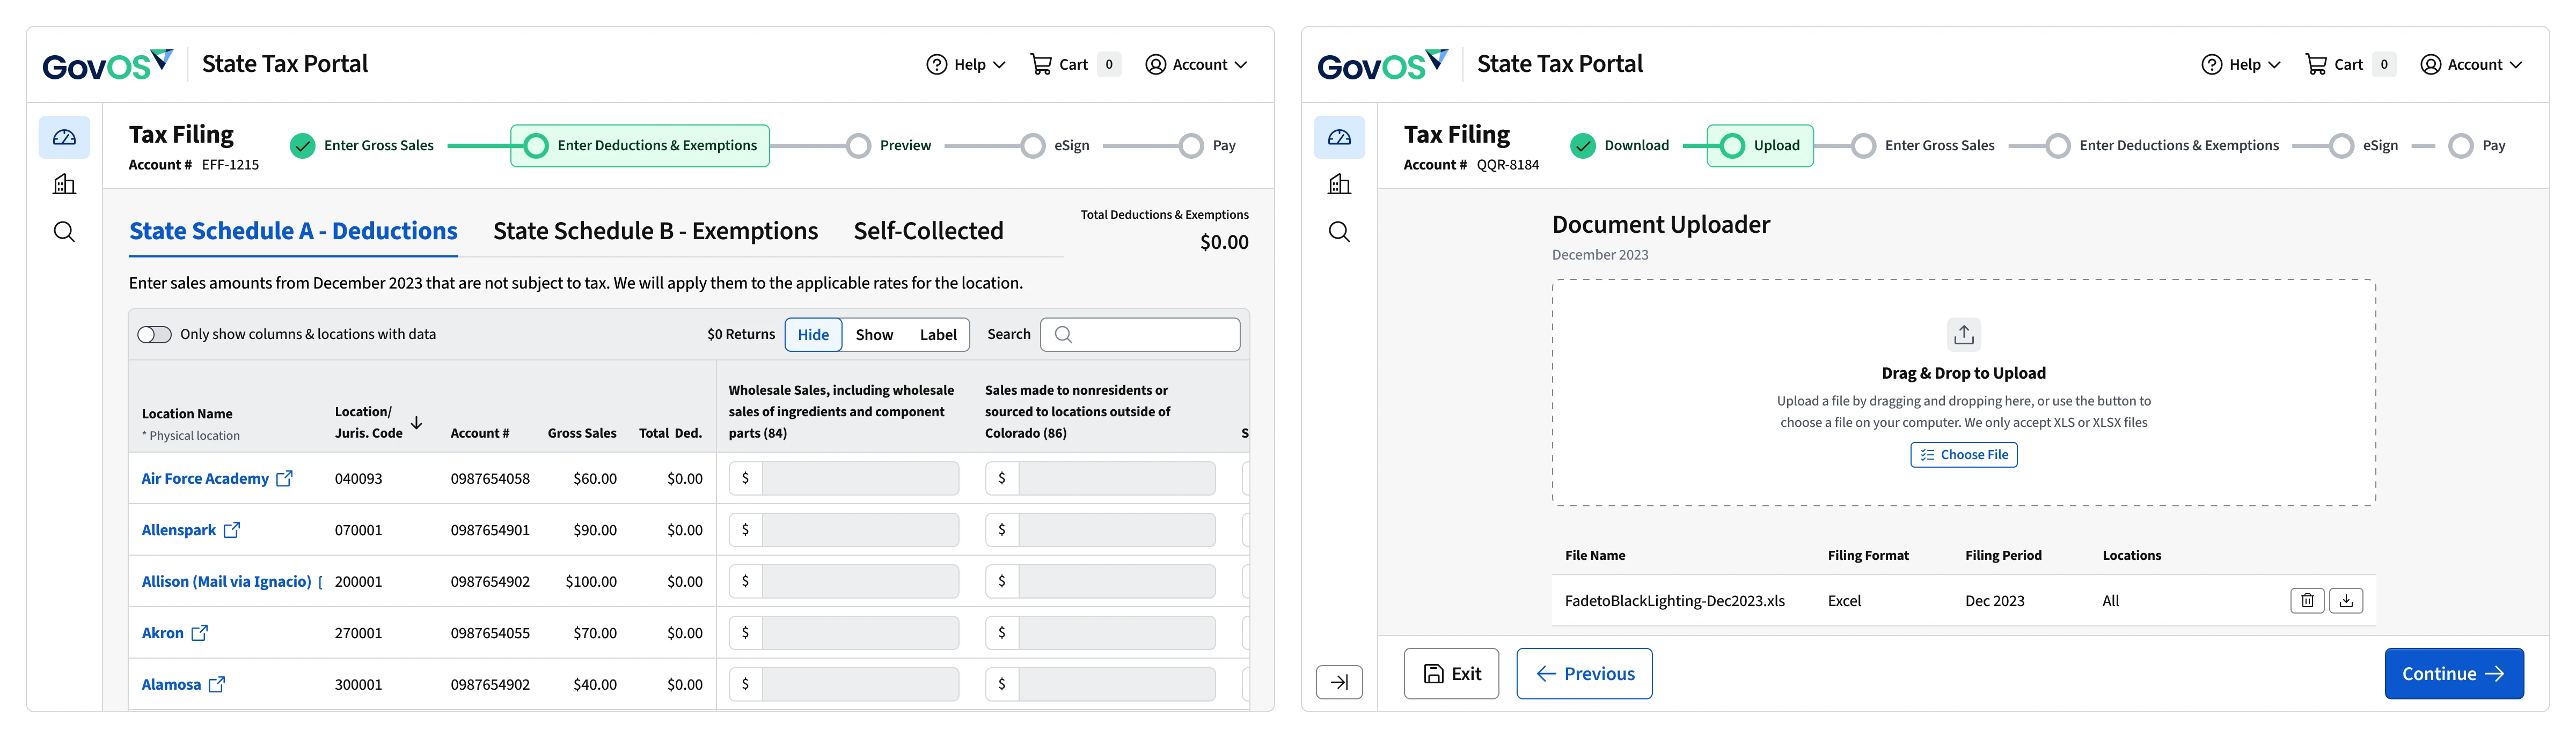Select Show option for $0 Returns
2576x738 pixels.
874,334
